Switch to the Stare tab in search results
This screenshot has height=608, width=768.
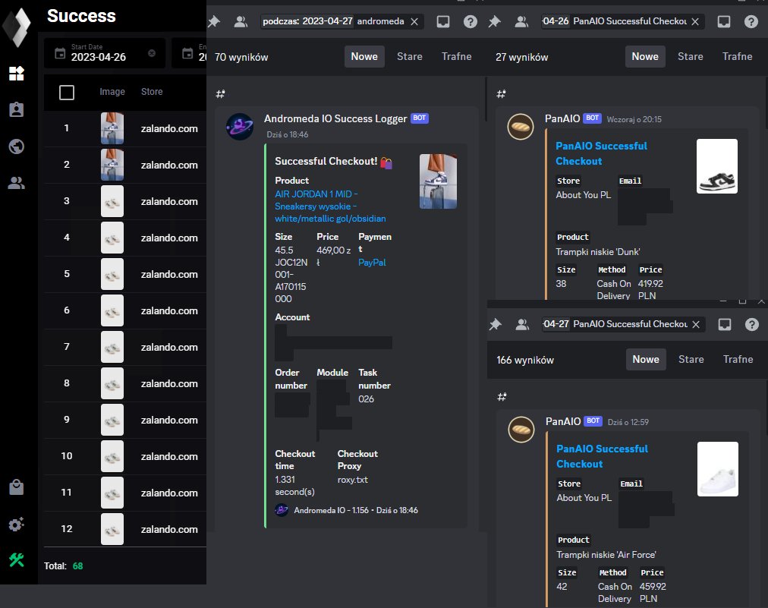coord(409,56)
